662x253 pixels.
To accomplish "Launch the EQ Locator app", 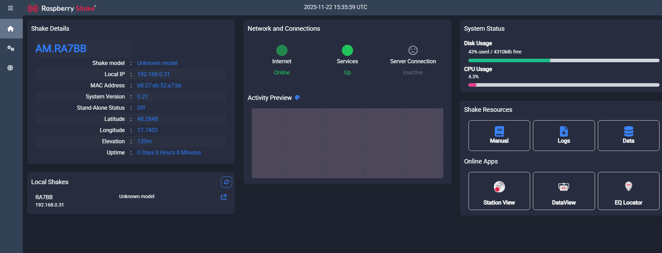I will click(628, 191).
